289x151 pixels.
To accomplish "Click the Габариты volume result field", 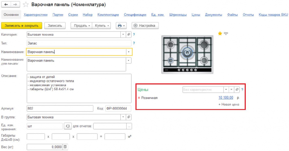I will pyautogui.click(x=115, y=137).
